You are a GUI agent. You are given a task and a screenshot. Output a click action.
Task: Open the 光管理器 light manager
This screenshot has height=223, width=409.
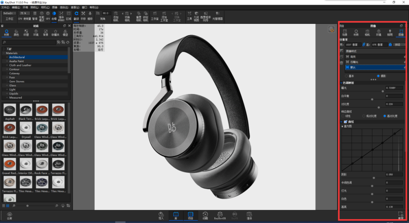217,15
